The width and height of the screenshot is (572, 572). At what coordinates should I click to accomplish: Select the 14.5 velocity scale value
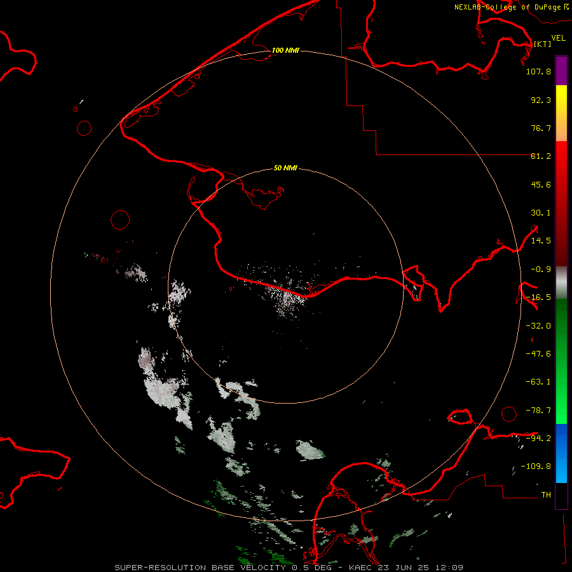point(541,241)
